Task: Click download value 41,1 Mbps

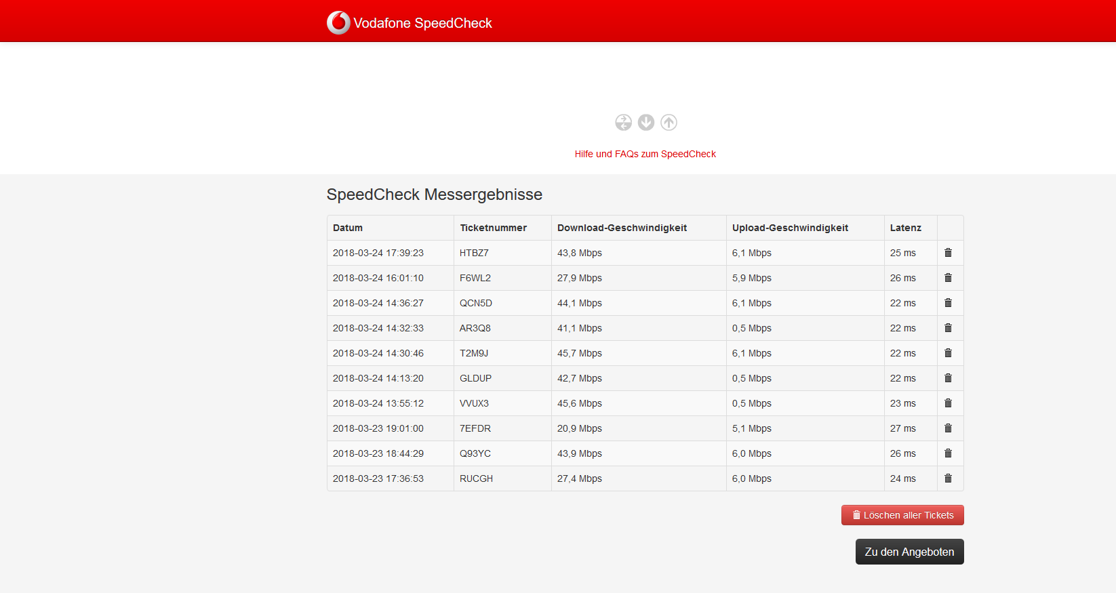Action: pos(580,328)
